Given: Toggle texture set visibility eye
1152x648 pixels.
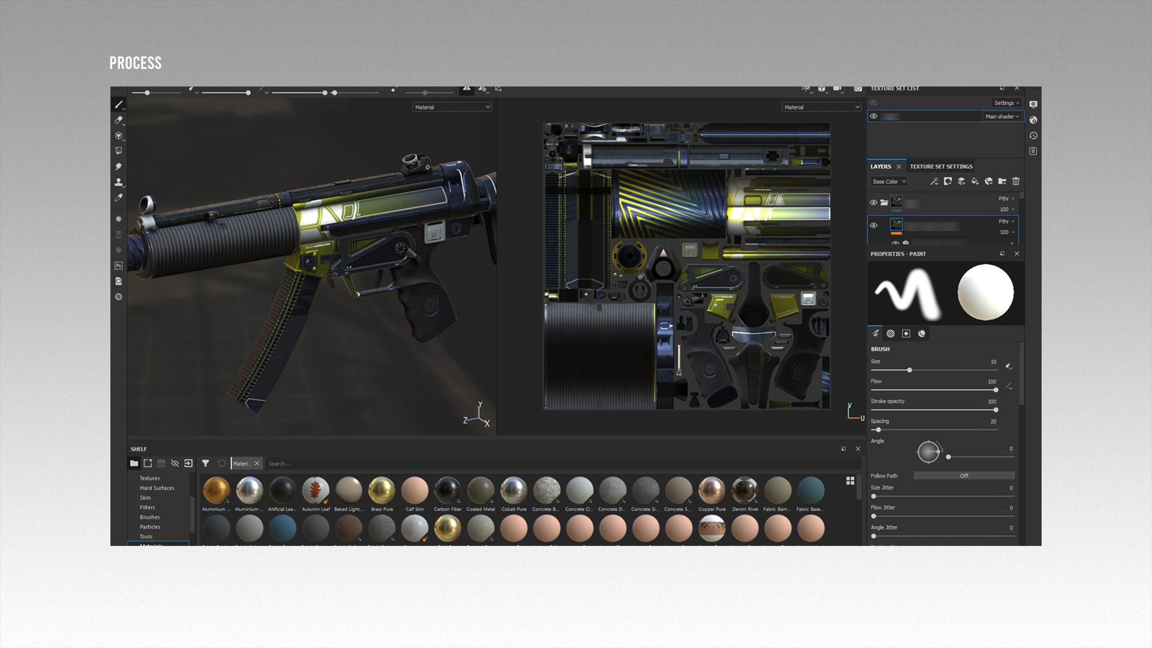Looking at the screenshot, I should 874,116.
